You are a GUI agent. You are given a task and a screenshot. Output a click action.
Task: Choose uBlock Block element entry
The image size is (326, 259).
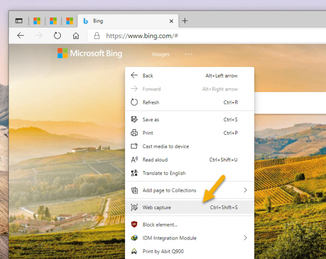pos(190,224)
